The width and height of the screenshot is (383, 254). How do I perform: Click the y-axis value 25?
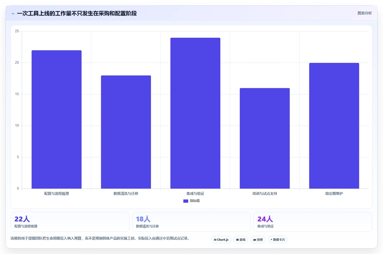coord(17,31)
